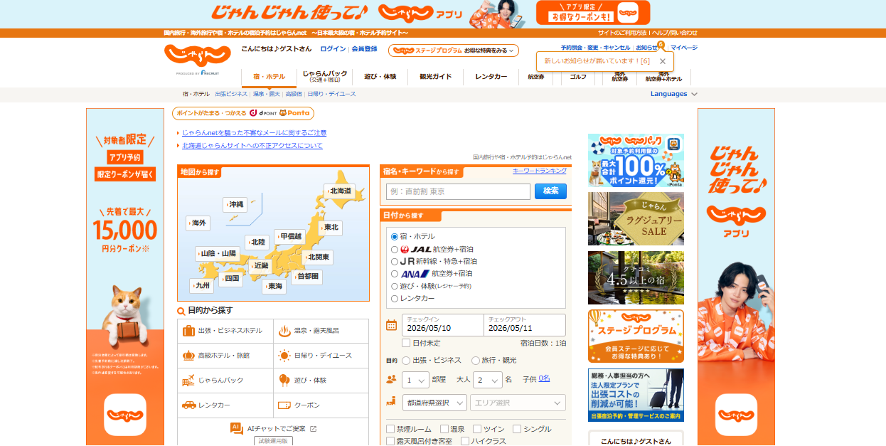The image size is (886, 446).
Task: Dismiss the new notifications popup
Action: coord(663,61)
